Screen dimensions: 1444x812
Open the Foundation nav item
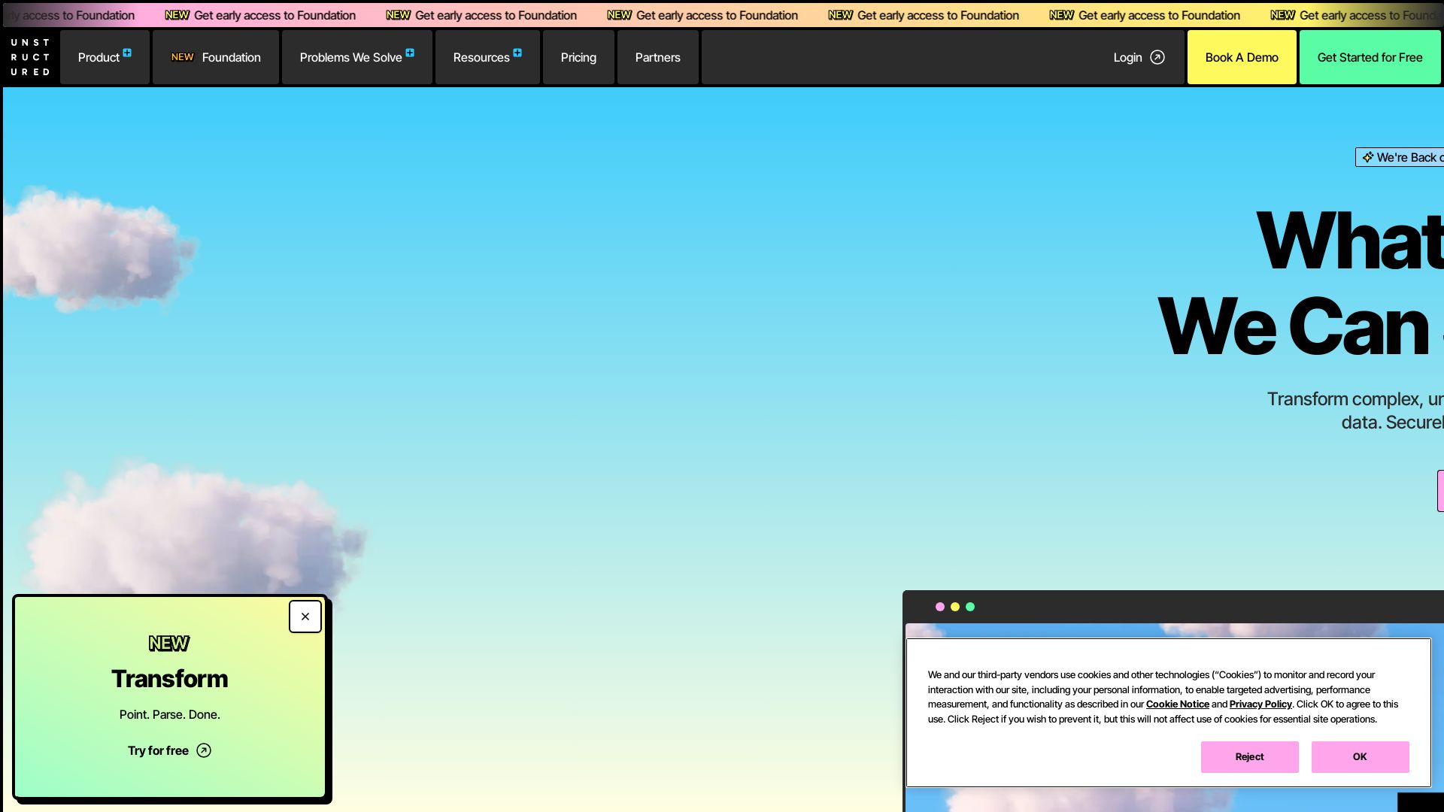click(x=216, y=57)
